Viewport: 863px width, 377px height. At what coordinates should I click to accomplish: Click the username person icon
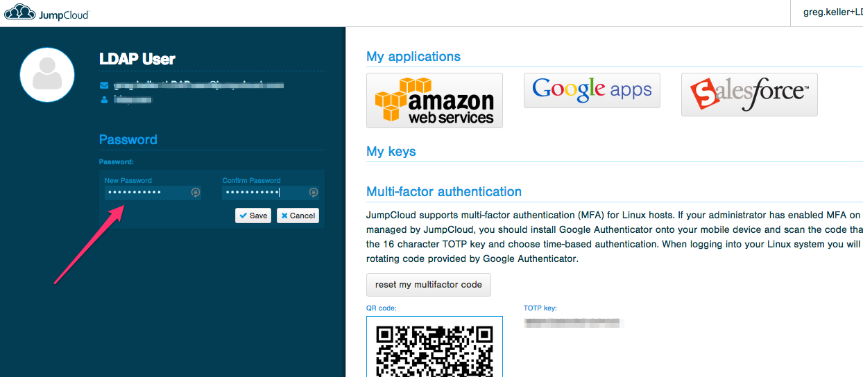pos(104,100)
